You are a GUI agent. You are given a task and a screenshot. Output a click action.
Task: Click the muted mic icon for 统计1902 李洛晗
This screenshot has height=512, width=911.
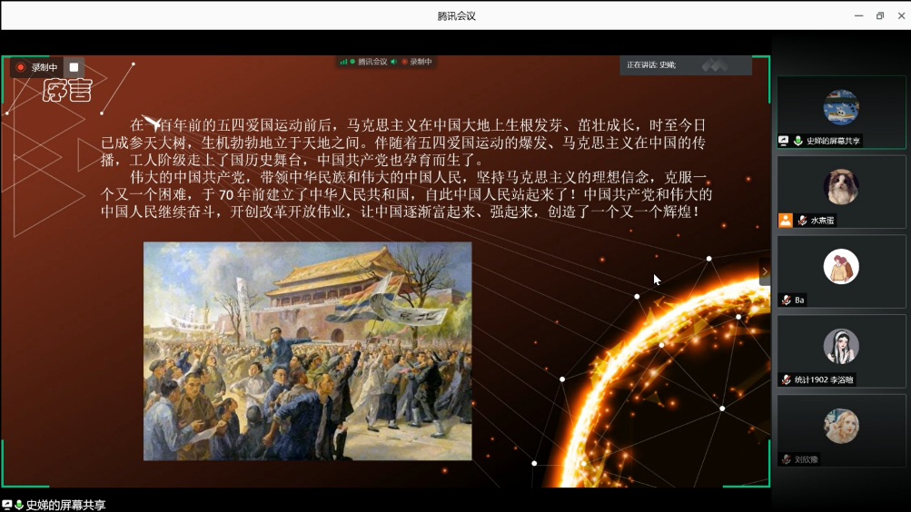[786, 380]
